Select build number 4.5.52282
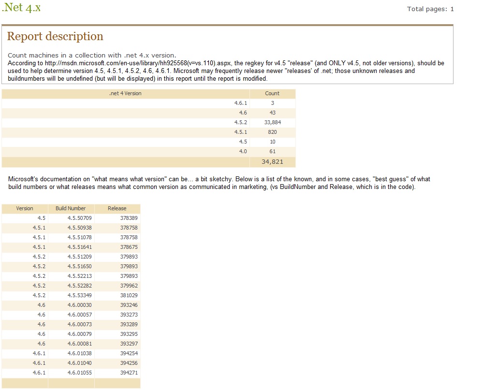 tap(79, 286)
